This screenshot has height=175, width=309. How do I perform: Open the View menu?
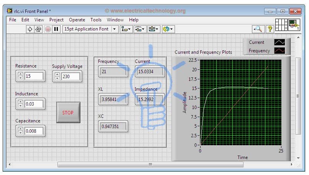(39, 20)
